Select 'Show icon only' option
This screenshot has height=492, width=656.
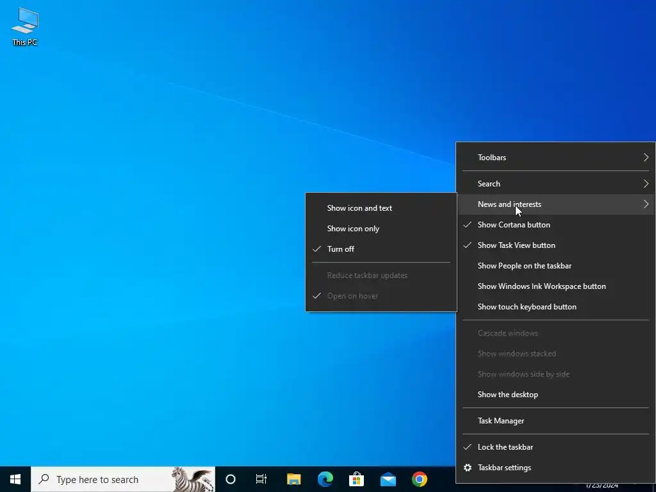pyautogui.click(x=381, y=229)
